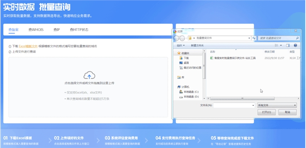This screenshot has width=306, height=148.
Task: Click the down arrow of the navigation pane scrollbar
Action: (x=204, y=98)
